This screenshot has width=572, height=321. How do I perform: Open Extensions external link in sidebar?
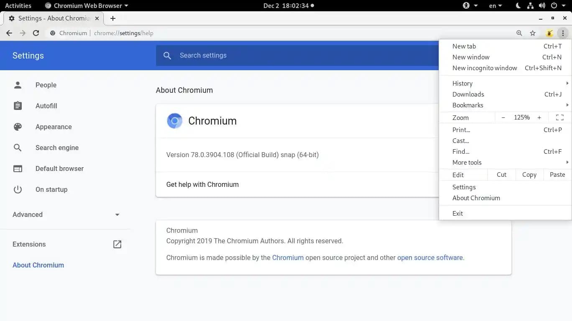117,244
